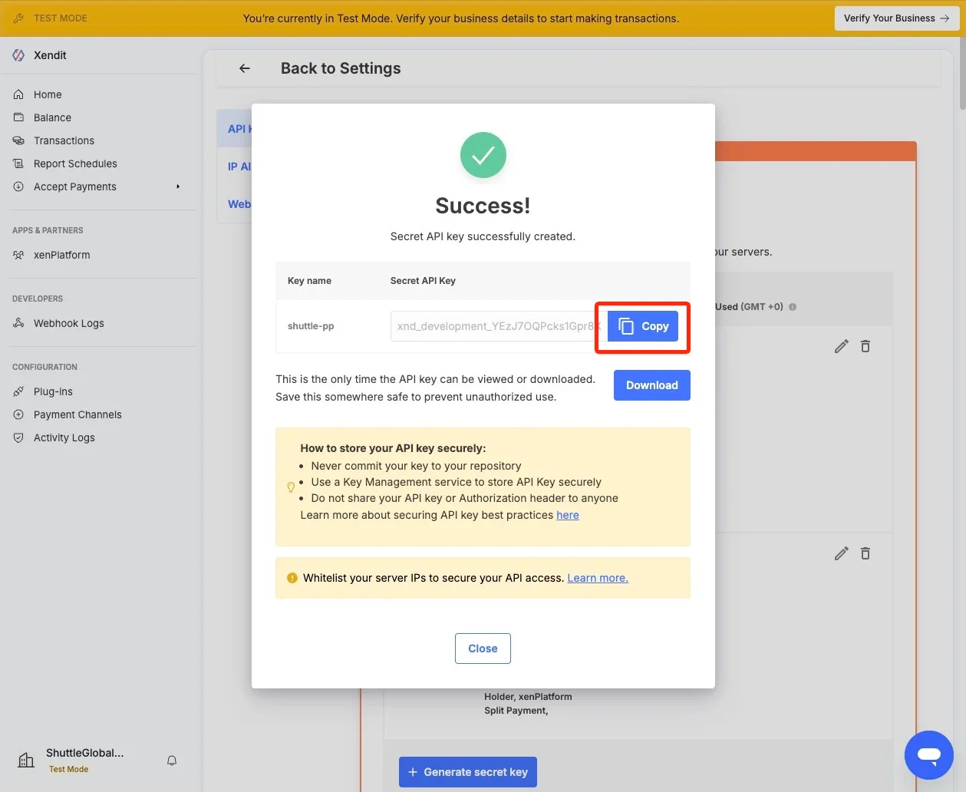This screenshot has height=792, width=966.
Task: Copy the secret API key
Action: point(643,326)
